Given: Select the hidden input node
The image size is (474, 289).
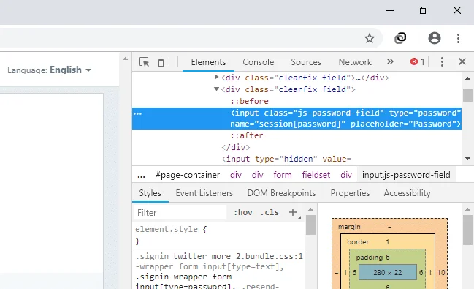Looking at the screenshot, I should pyautogui.click(x=286, y=159).
